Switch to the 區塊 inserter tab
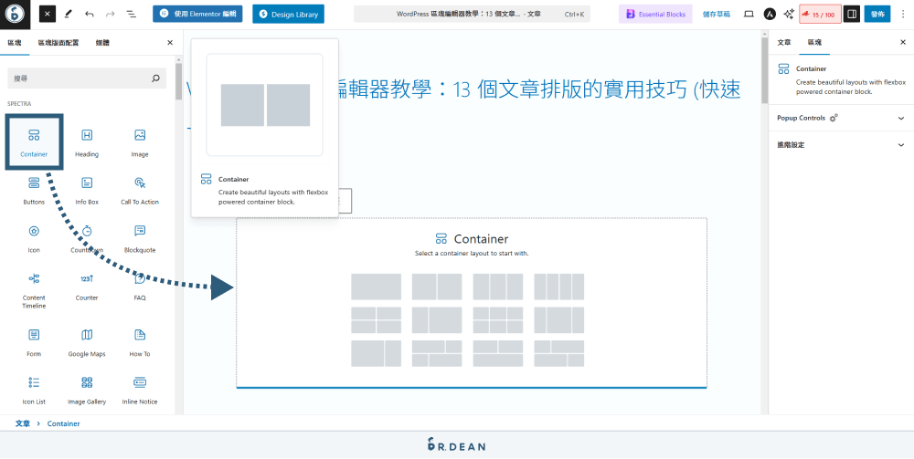Viewport: 914px width, 459px height. [14, 43]
